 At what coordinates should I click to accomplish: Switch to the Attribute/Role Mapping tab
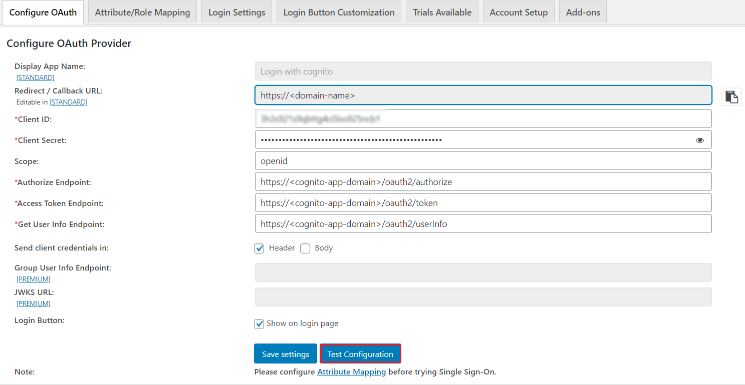(142, 11)
